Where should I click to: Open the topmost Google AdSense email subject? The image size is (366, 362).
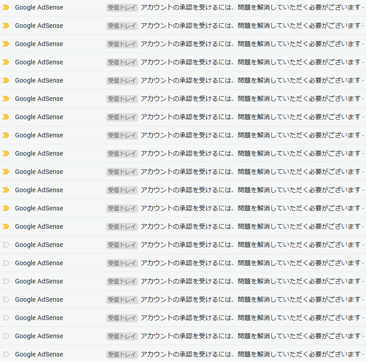(250, 7)
